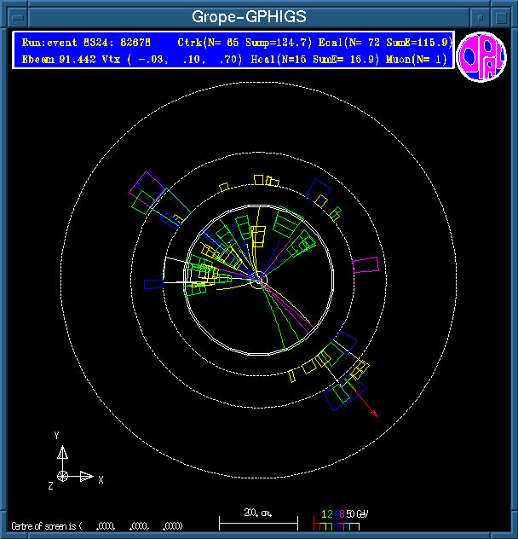The image size is (518, 539).
Task: Click the XYZ coordinate axes indicator
Action: (x=66, y=467)
